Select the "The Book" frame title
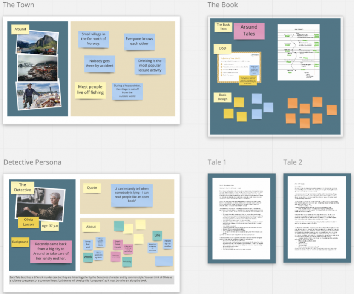Image resolution: width=354 pixels, height=294 pixels. click(x=222, y=5)
